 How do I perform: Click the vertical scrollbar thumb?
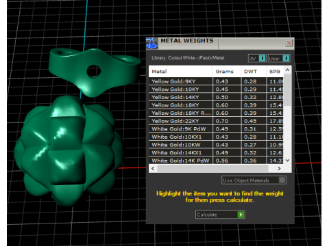(287, 90)
